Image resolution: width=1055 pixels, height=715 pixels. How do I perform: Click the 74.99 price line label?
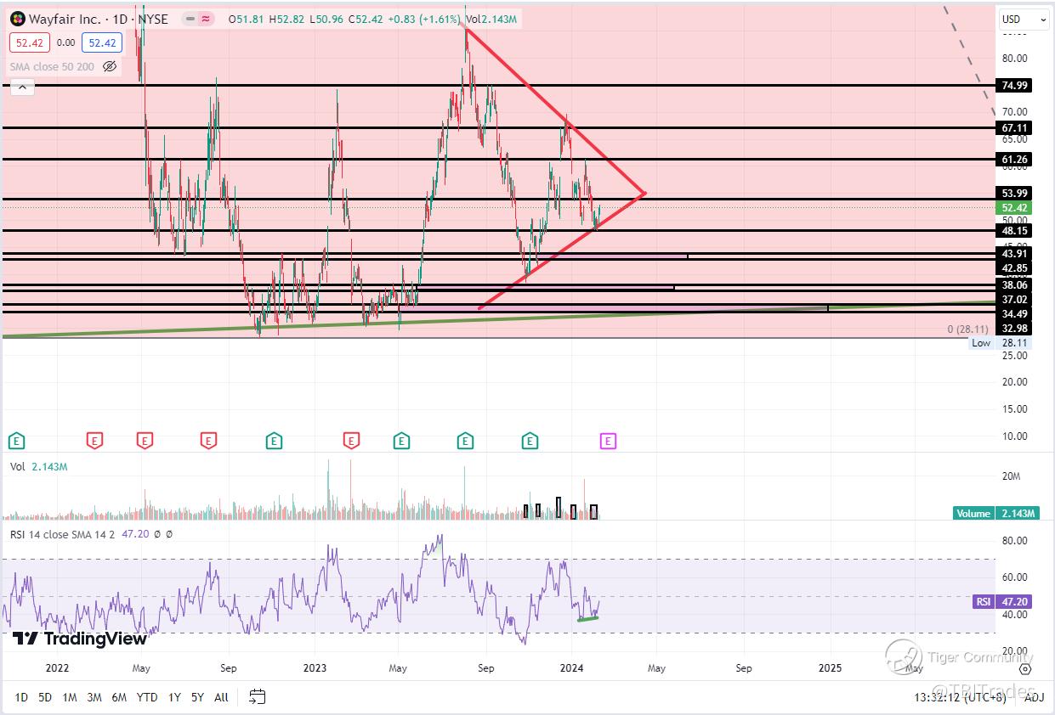pos(1015,86)
